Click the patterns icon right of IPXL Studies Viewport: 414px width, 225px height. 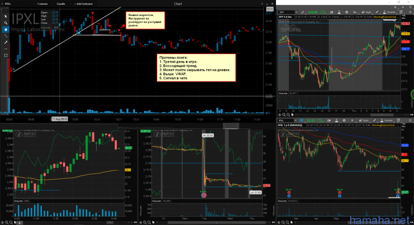[x=399, y=120]
